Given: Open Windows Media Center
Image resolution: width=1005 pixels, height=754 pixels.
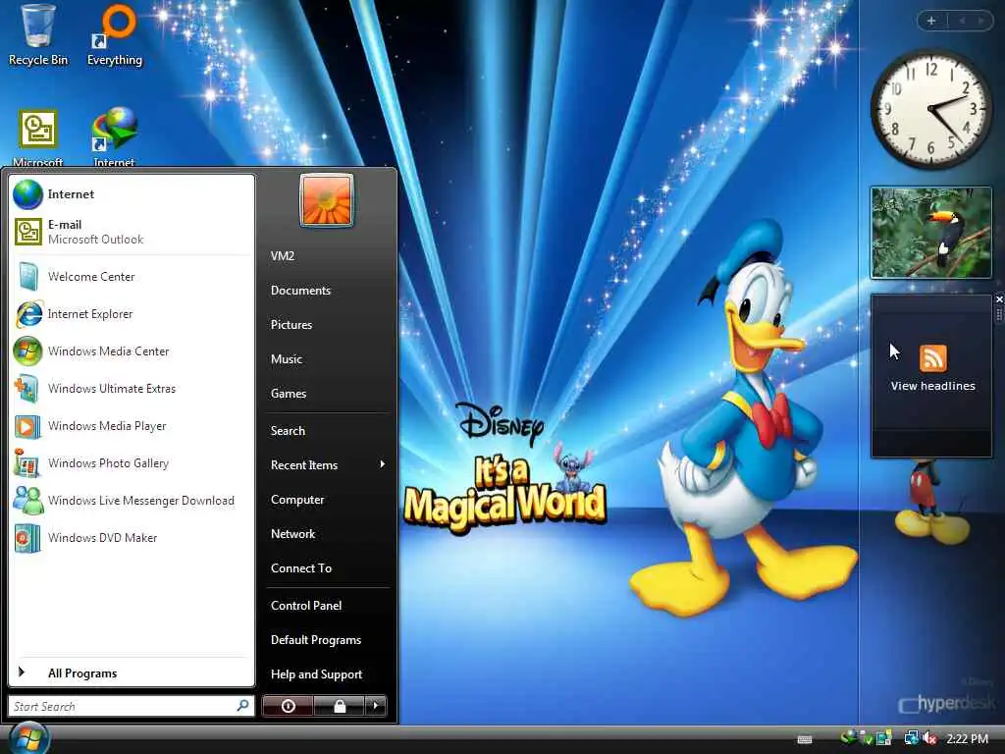Looking at the screenshot, I should (x=132, y=351).
